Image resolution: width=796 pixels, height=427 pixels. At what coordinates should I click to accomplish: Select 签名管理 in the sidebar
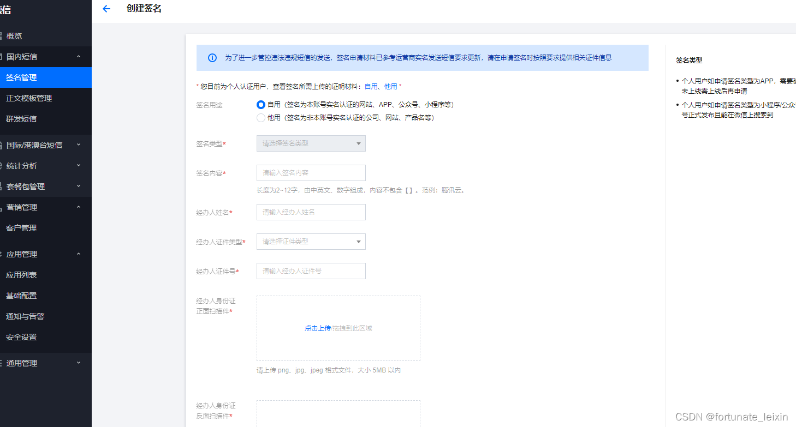coord(46,77)
